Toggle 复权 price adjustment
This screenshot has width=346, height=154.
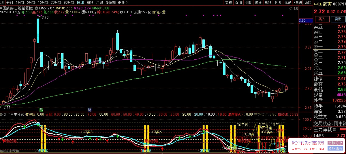pos(229,3)
